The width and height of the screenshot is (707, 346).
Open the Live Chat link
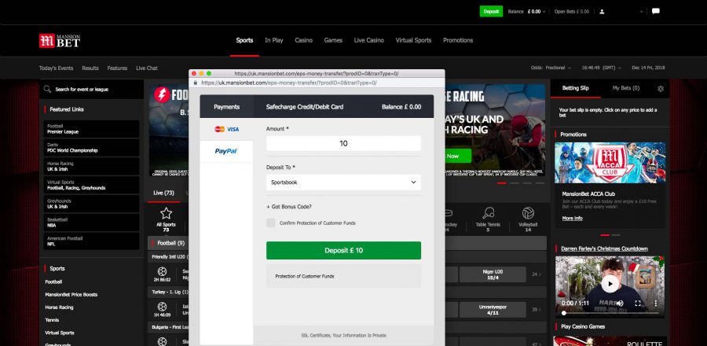pyautogui.click(x=147, y=68)
